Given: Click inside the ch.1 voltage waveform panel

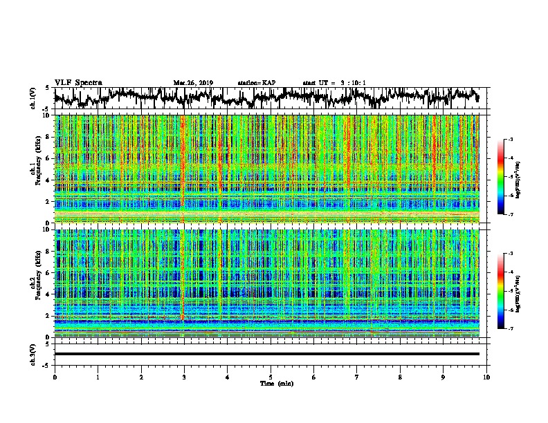Looking at the screenshot, I should (270, 98).
